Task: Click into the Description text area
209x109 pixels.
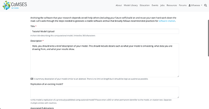Action: (104, 60)
